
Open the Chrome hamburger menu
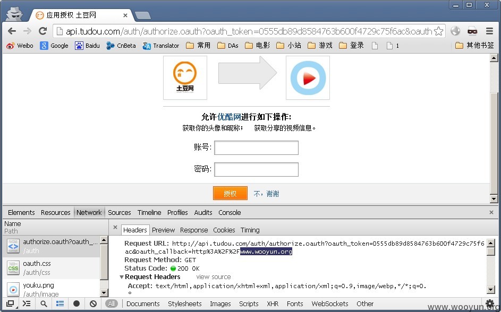click(x=489, y=31)
